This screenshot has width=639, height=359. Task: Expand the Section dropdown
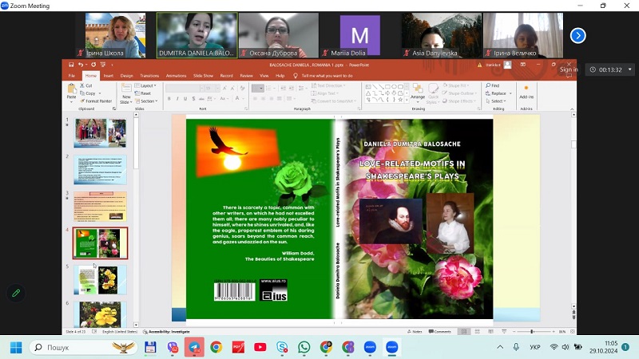point(146,101)
